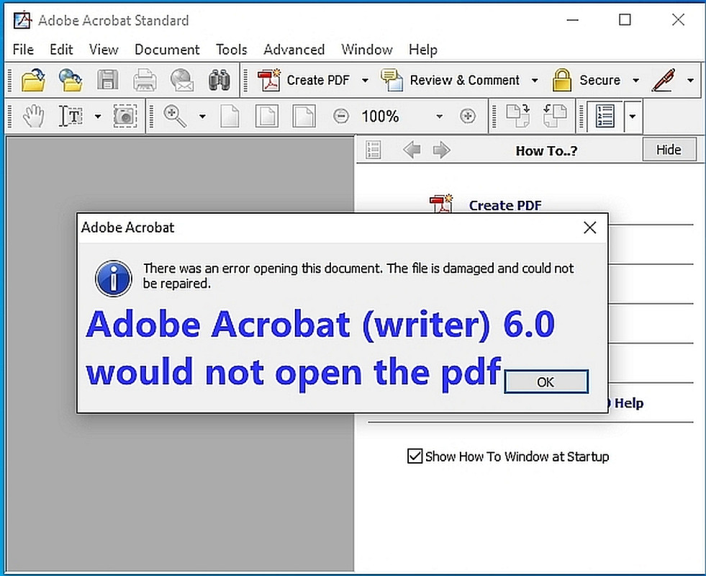The width and height of the screenshot is (706, 576).
Task: Open the Document menu
Action: pos(167,49)
